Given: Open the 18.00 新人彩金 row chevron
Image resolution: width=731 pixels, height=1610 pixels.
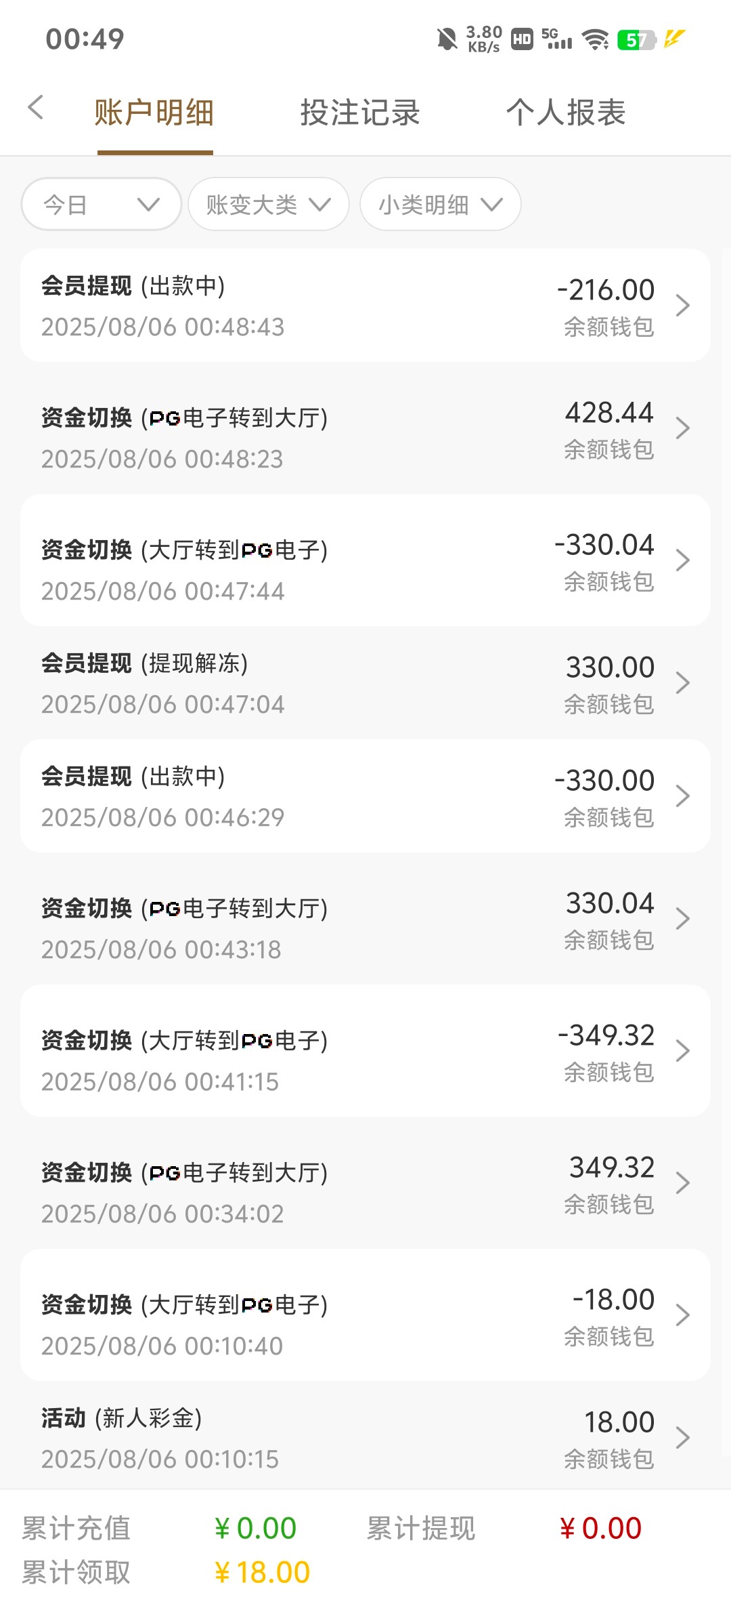Looking at the screenshot, I should click(682, 1437).
